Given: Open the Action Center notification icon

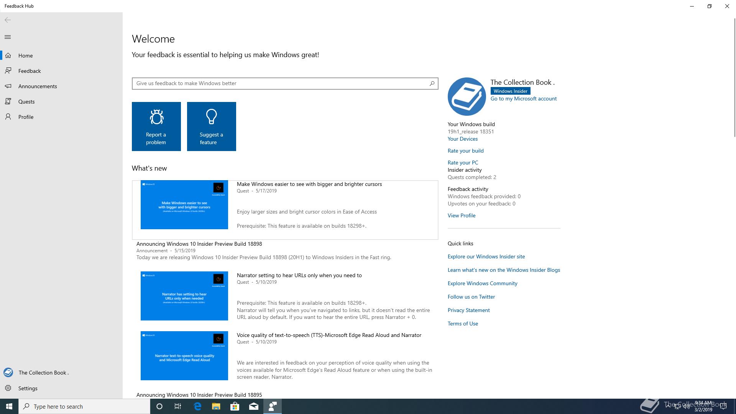Looking at the screenshot, I should pyautogui.click(x=723, y=406).
